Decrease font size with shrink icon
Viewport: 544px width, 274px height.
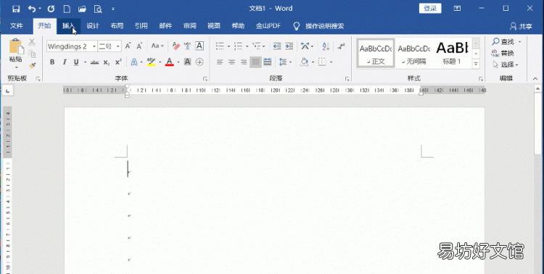click(139, 46)
